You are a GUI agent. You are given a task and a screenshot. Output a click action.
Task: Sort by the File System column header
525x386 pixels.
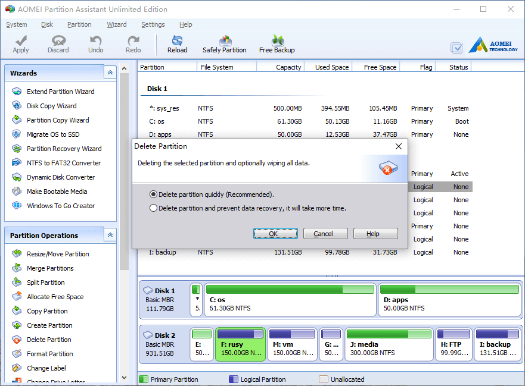[226, 67]
